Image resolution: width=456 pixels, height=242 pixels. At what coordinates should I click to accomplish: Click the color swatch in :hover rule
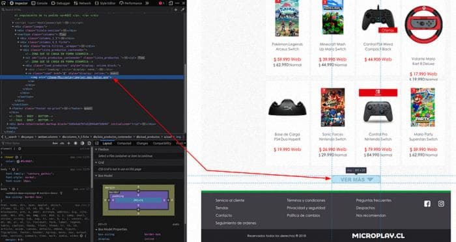[18, 161]
